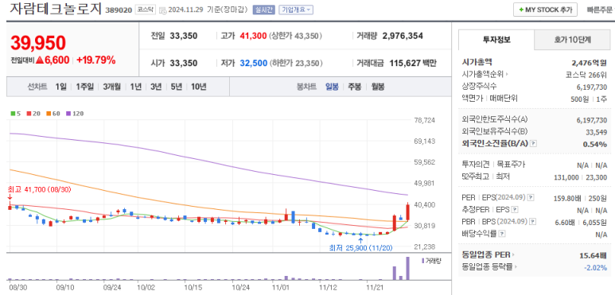
Task: Click the help icon next to PBR BPS(2024.09)
Action: (x=532, y=222)
